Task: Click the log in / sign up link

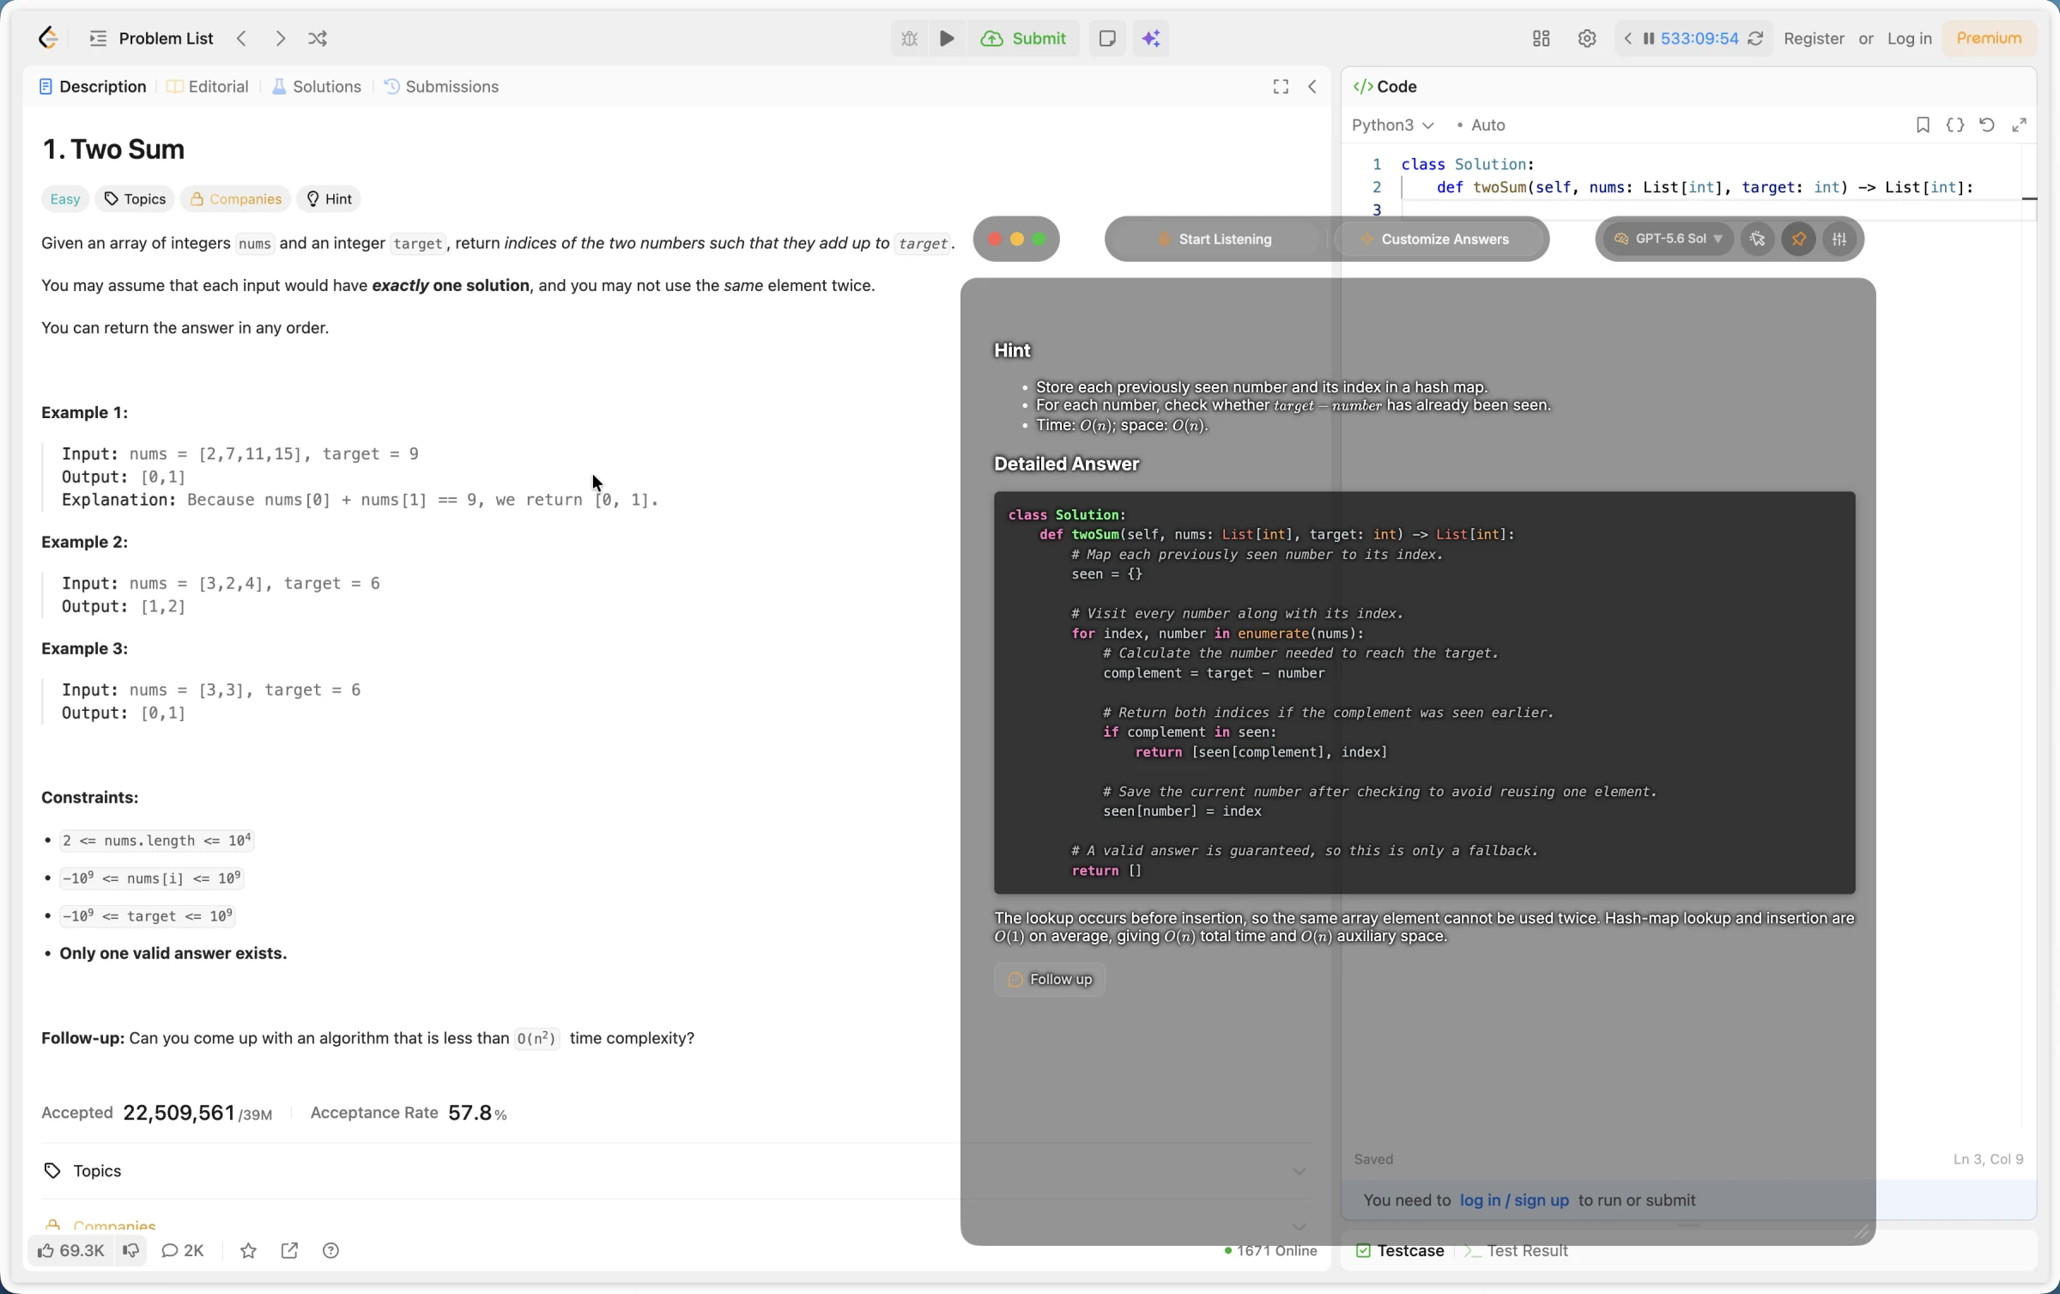Action: 1514,1200
